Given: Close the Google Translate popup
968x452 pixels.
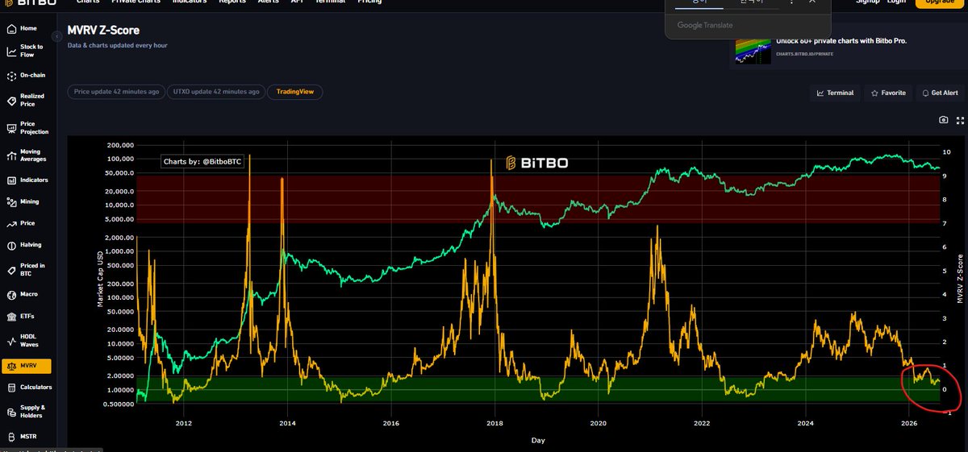Looking at the screenshot, I should [813, 2].
